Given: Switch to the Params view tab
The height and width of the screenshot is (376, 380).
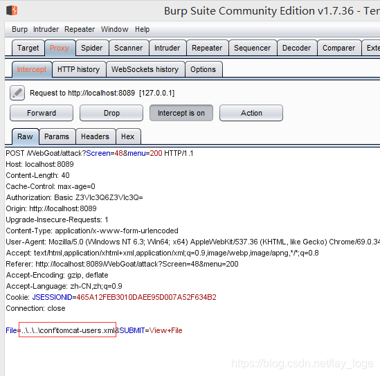Looking at the screenshot, I should [x=57, y=136].
